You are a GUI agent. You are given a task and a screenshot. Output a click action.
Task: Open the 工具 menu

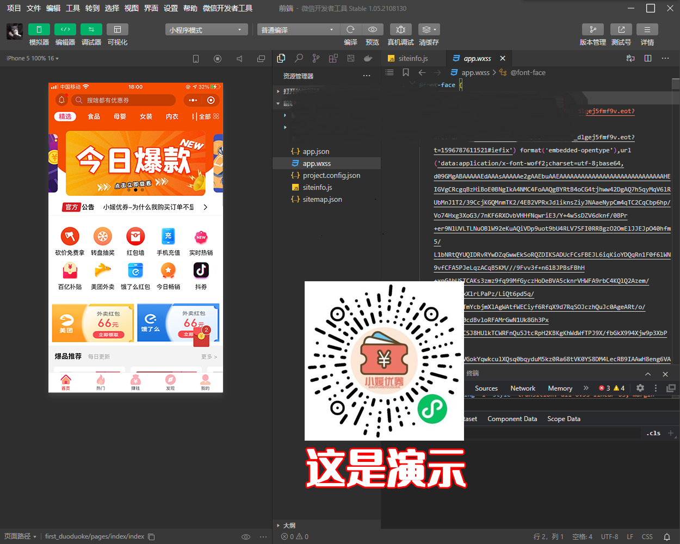pos(73,8)
